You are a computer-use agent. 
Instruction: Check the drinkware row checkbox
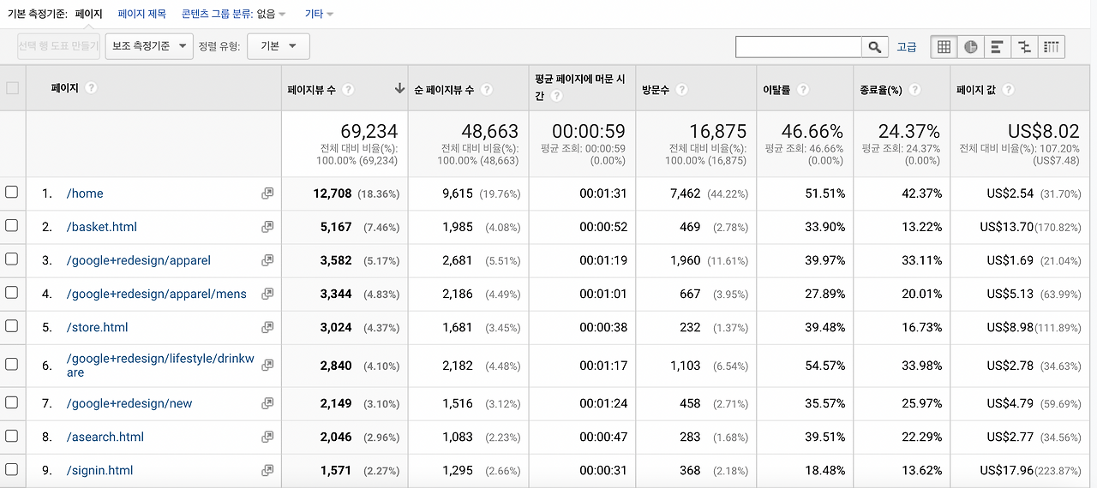point(12,364)
